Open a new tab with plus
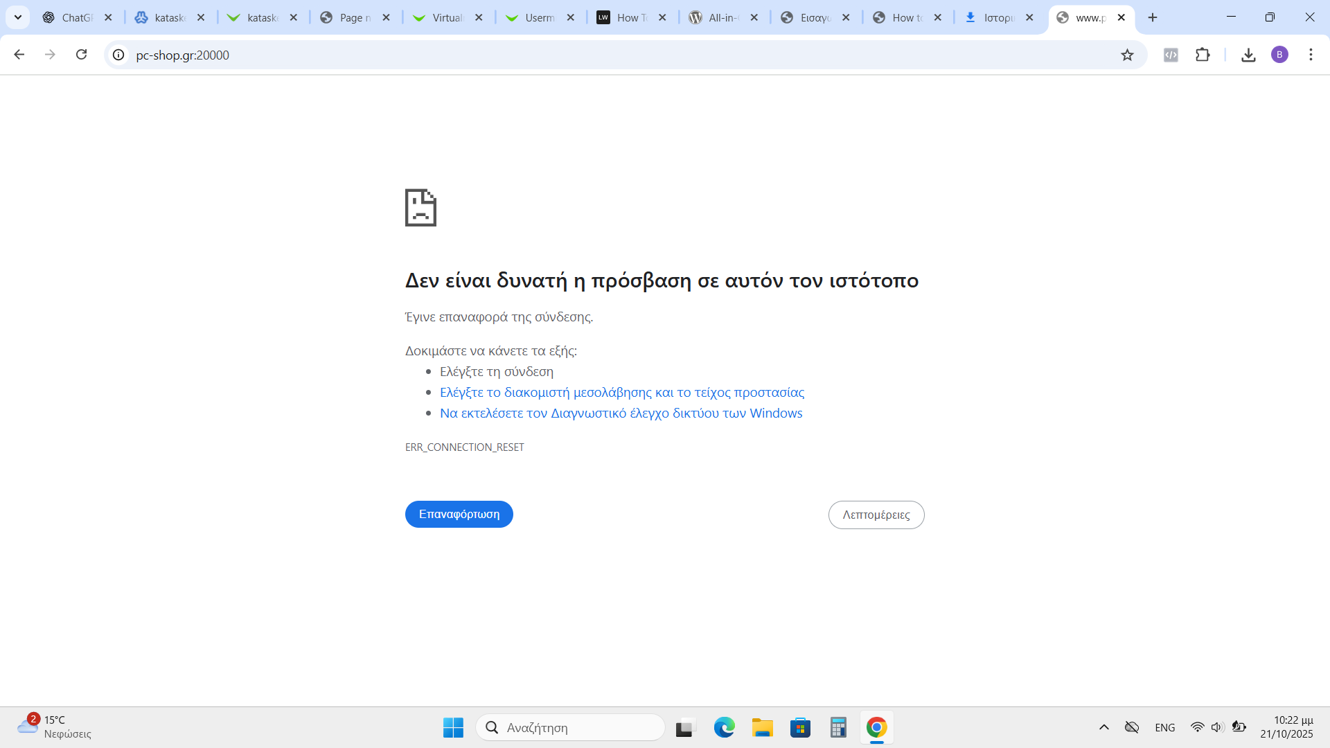The width and height of the screenshot is (1330, 748). click(1153, 17)
